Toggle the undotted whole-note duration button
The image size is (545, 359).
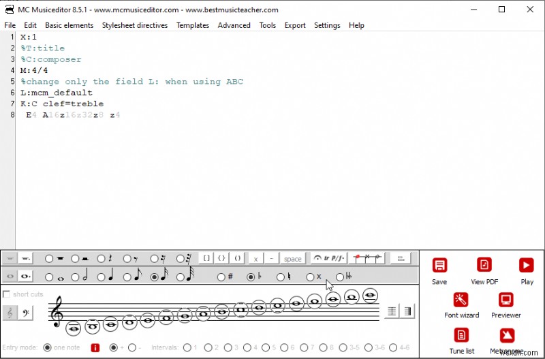(10, 277)
